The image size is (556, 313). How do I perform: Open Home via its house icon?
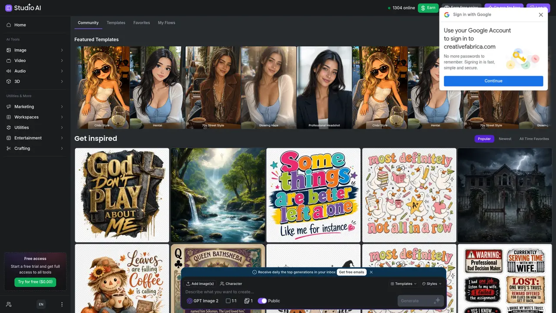click(x=9, y=25)
